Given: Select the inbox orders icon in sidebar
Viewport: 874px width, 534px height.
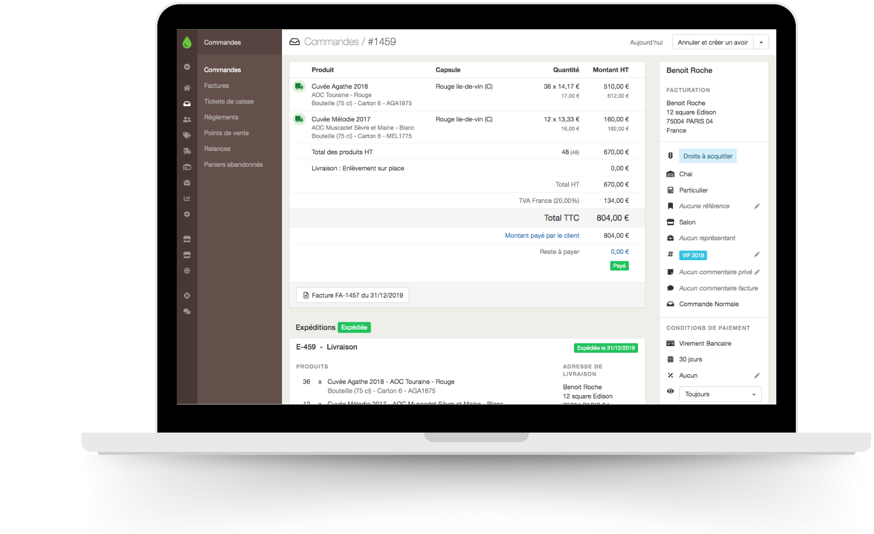Looking at the screenshot, I should [x=187, y=104].
